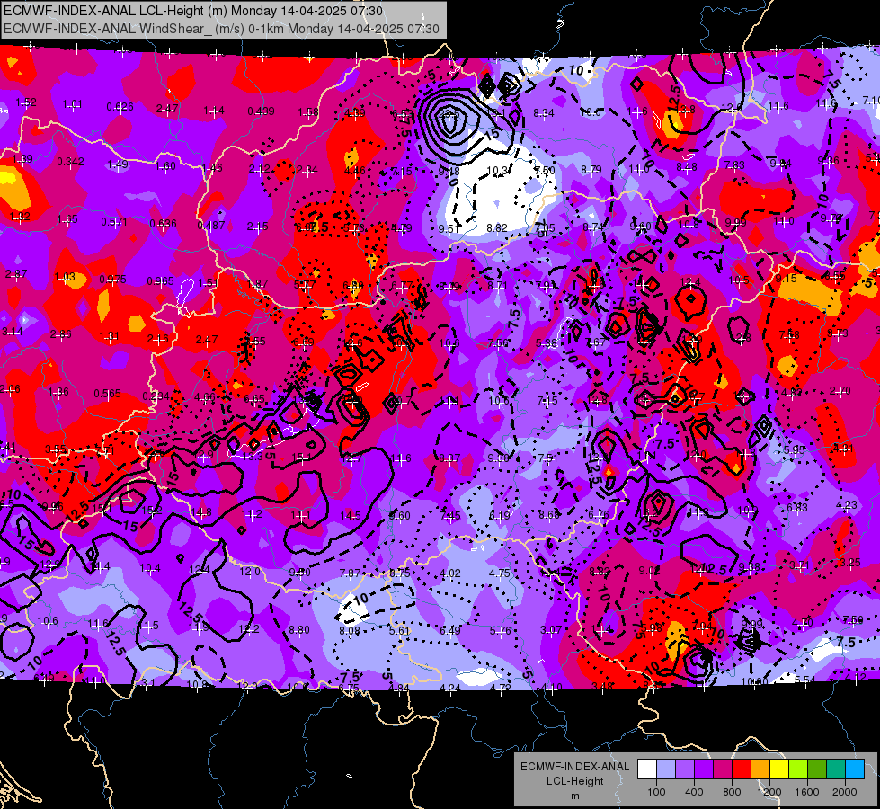The height and width of the screenshot is (809, 880).
Task: Click the map grid value 3.07
Action: point(550,630)
